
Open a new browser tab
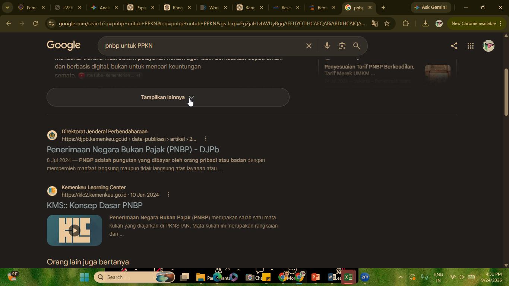coord(383,7)
